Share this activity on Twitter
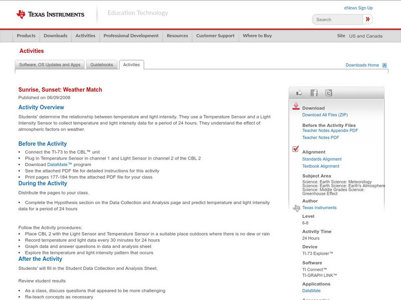Viewport: 401px width, 300px height. [328, 93]
